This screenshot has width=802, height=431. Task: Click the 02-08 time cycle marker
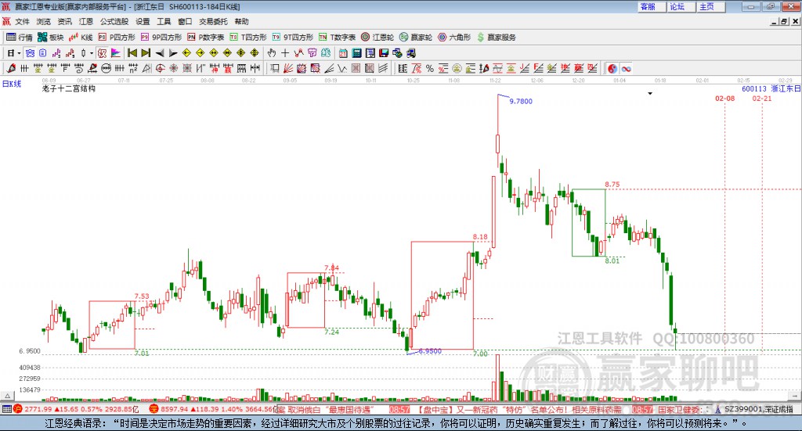pos(724,99)
